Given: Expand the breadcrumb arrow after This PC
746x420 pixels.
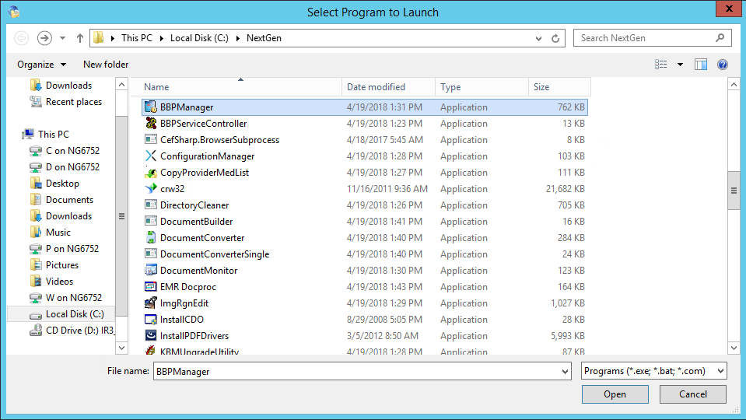Looking at the screenshot, I should [x=161, y=38].
